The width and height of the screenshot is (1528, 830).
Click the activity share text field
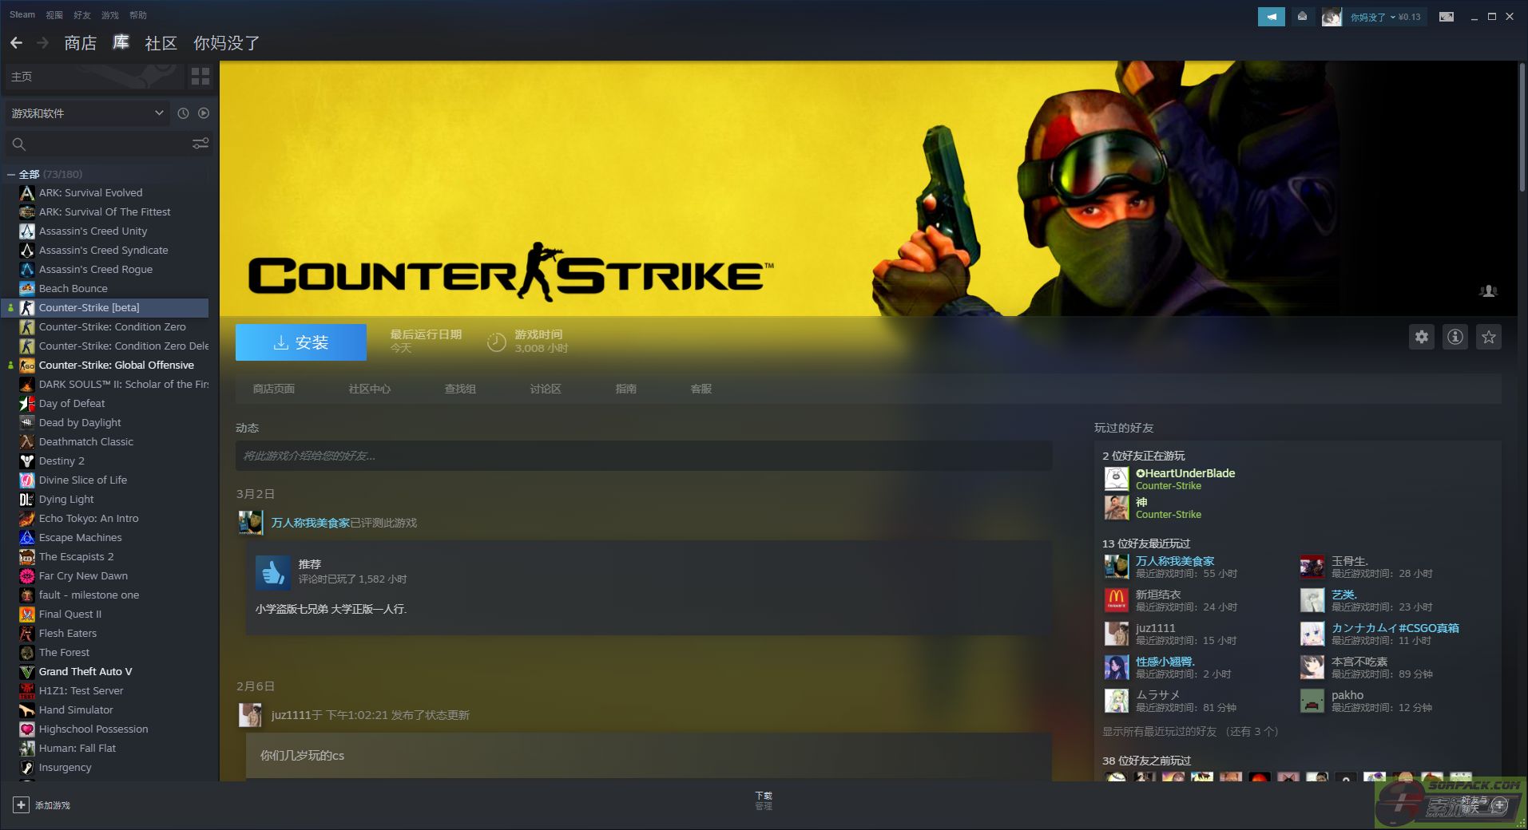tap(644, 456)
